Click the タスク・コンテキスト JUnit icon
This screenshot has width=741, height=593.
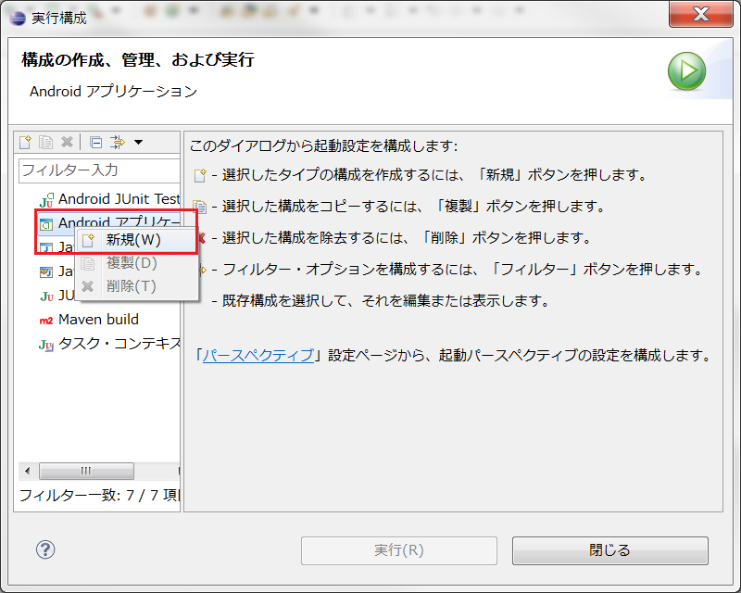pyautogui.click(x=45, y=345)
